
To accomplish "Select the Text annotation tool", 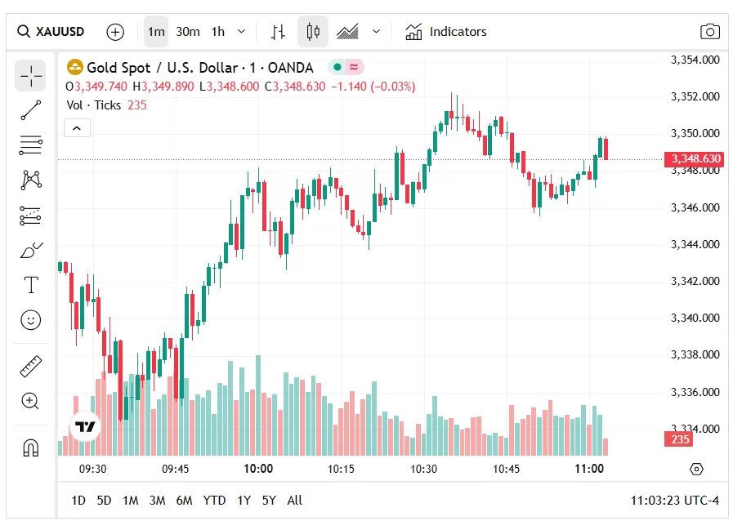I will [30, 285].
